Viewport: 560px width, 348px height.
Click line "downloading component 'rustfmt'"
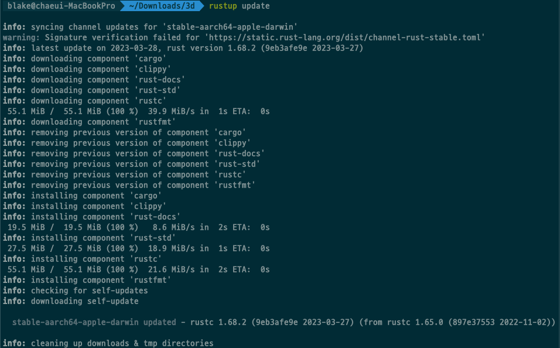point(89,122)
